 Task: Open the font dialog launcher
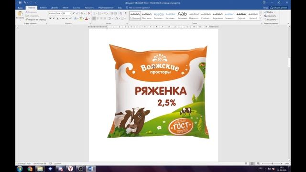[x=90, y=23]
